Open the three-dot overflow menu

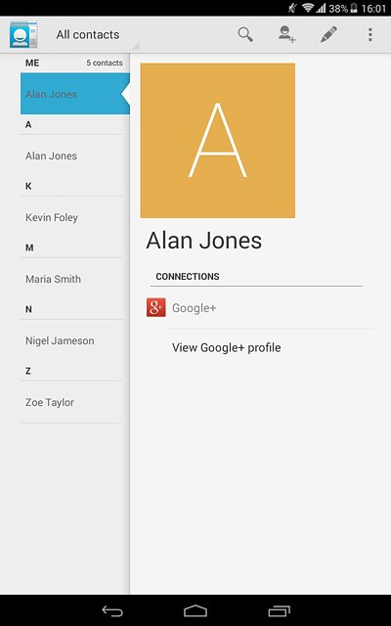coord(370,35)
